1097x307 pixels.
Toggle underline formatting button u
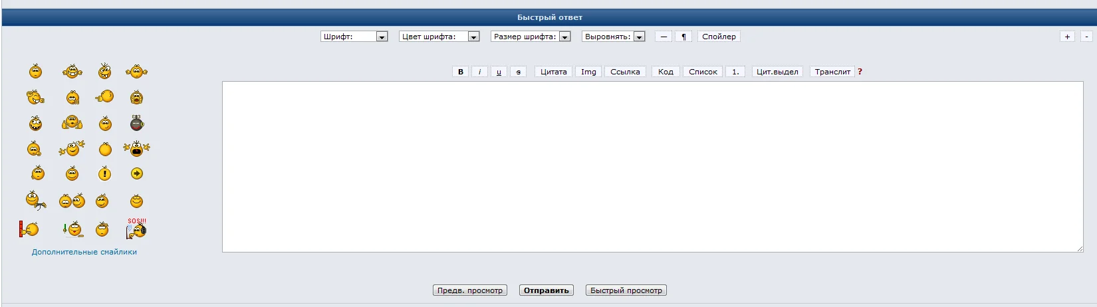[499, 72]
